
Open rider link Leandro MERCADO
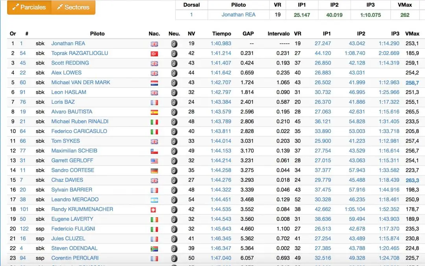tap(75, 199)
